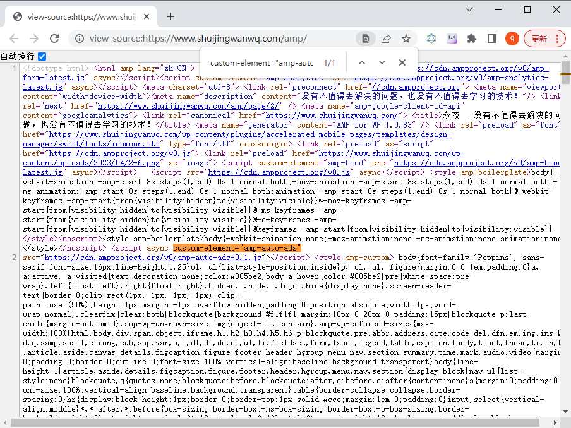Viewport: 571px width, 428px height.
Task: Open the Extensions puzzle piece menu
Action: tap(471, 39)
